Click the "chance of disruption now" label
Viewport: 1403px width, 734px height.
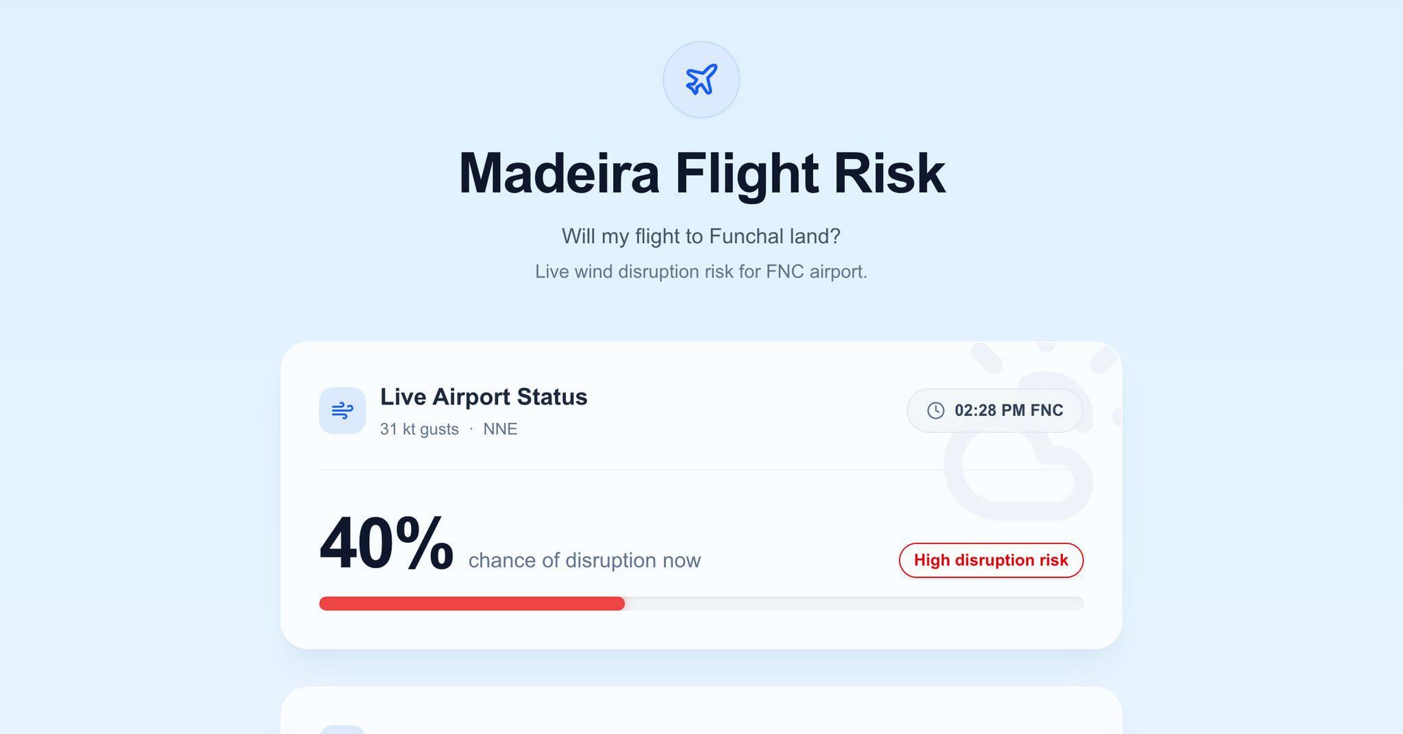(584, 561)
